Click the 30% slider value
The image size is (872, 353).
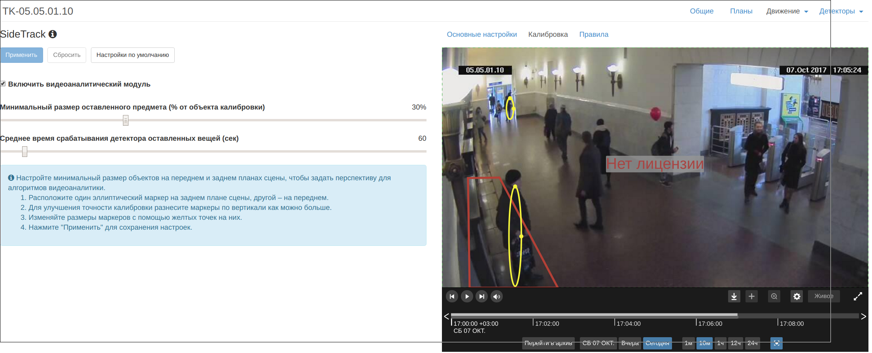click(x=419, y=107)
